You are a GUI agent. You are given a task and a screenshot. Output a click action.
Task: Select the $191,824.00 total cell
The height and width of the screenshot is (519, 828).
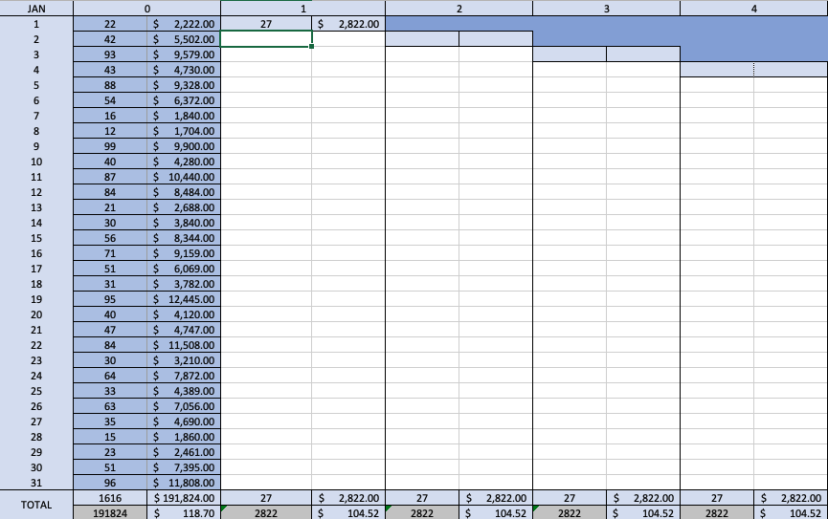(x=184, y=498)
